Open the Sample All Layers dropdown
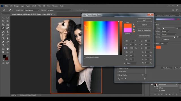 (59, 10)
